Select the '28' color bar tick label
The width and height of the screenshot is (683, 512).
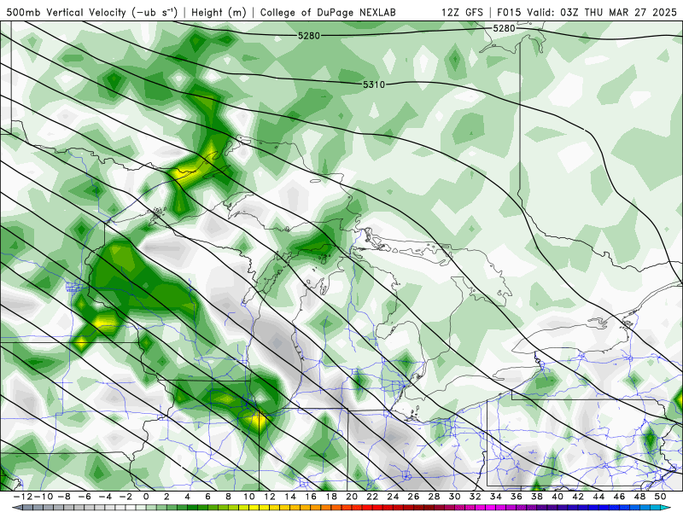point(435,497)
